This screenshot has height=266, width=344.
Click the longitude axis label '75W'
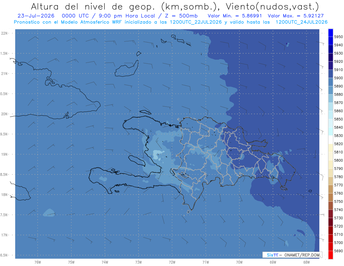click(x=71, y=262)
